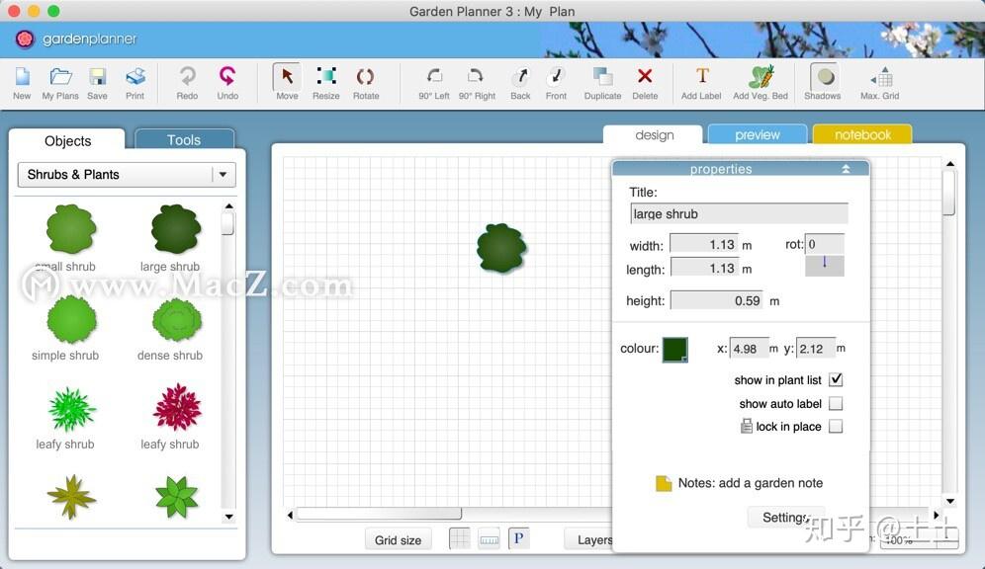
Task: Select the Rotate tool
Action: click(x=366, y=82)
